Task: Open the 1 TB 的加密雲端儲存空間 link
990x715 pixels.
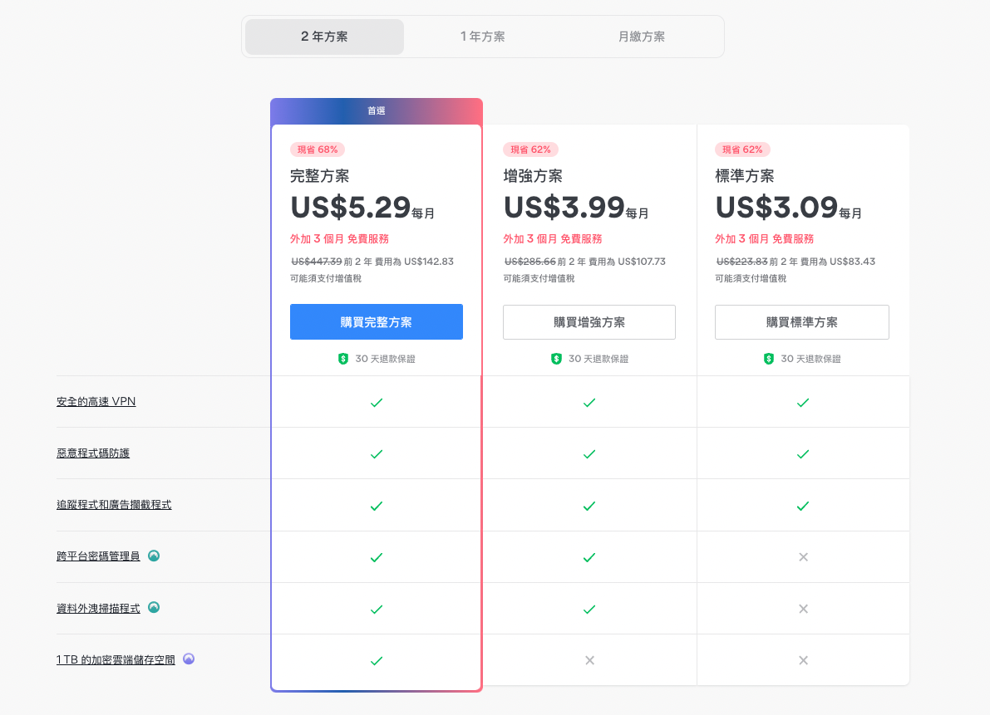Action: pos(116,660)
